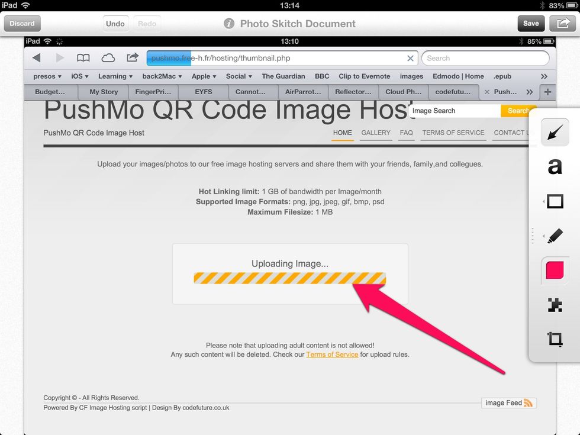Viewport: 580px width, 435px height.
Task: Switch to the AirParrot... tab
Action: tap(303, 92)
